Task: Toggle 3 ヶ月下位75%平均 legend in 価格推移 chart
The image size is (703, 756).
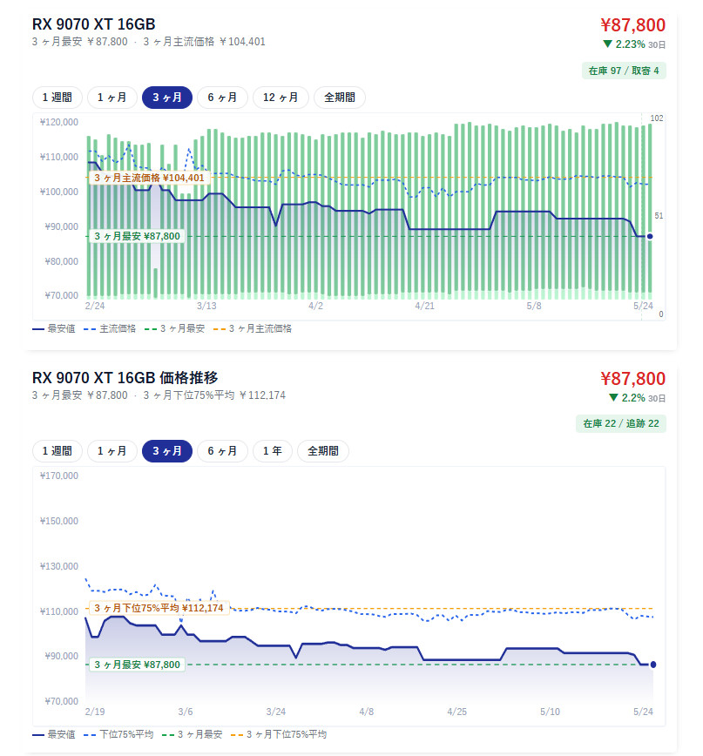Action: point(279,734)
